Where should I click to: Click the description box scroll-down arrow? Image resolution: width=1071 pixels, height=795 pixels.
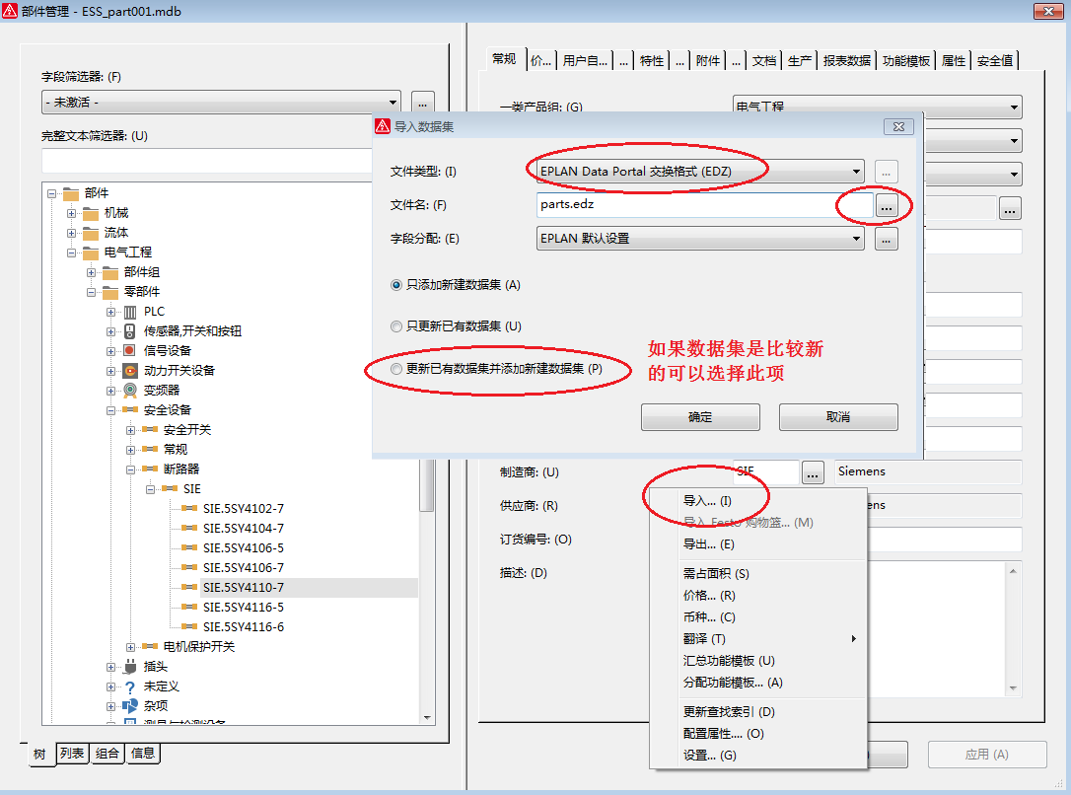[1013, 689]
